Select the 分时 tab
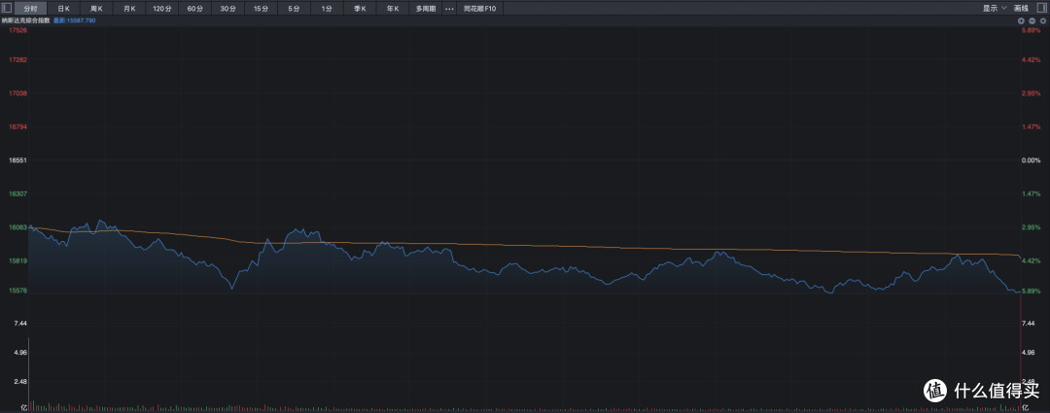The width and height of the screenshot is (1050, 413). [x=31, y=9]
